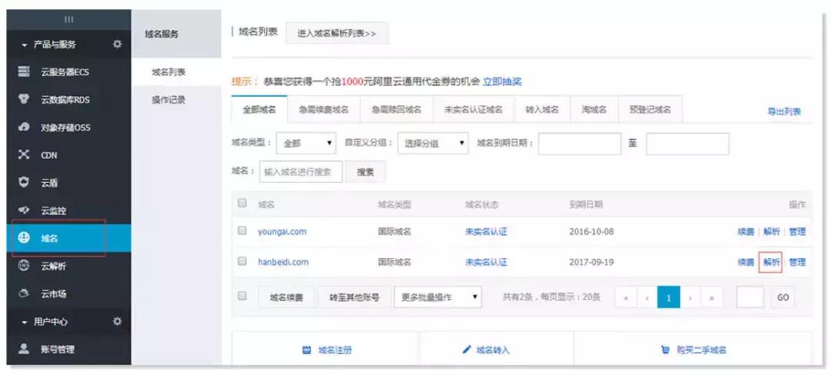Image resolution: width=831 pixels, height=375 pixels.
Task: Switch to the 急需续费域名 tab
Action: pos(323,109)
